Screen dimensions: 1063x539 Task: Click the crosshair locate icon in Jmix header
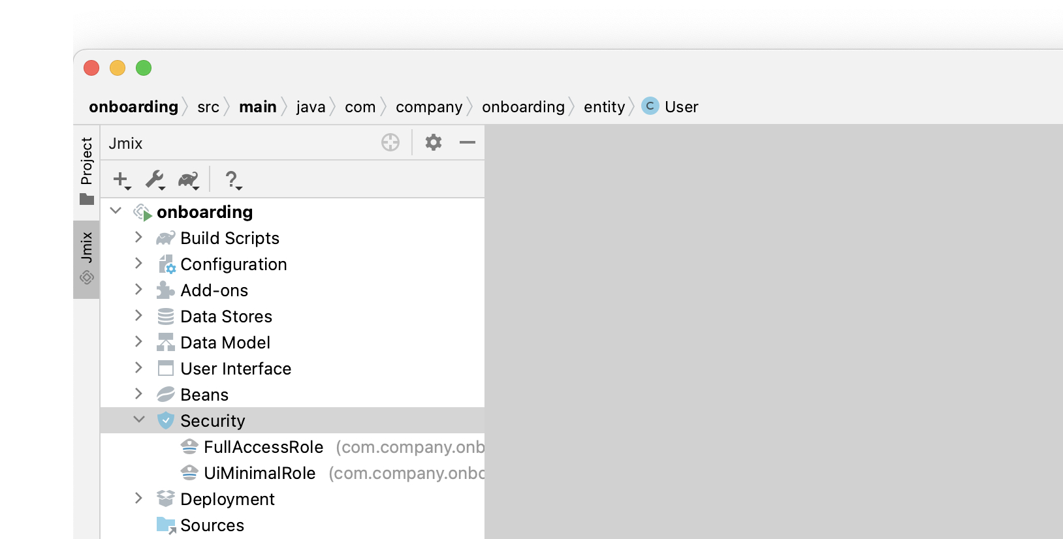(x=390, y=142)
